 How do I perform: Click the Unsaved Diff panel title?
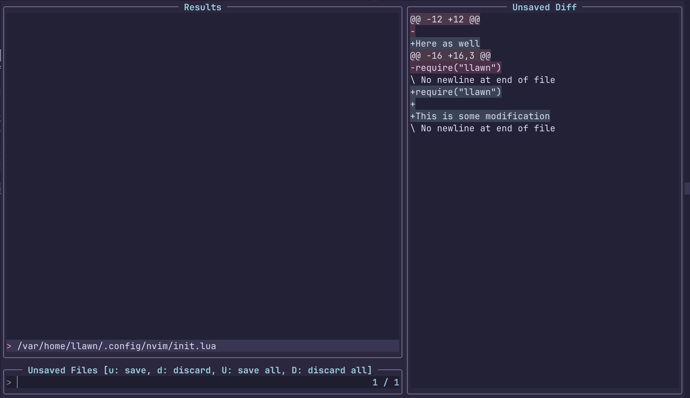(x=544, y=7)
